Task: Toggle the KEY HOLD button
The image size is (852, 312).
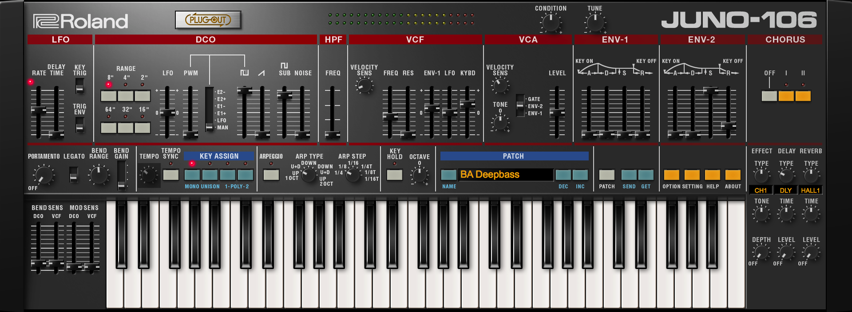Action: [x=395, y=175]
